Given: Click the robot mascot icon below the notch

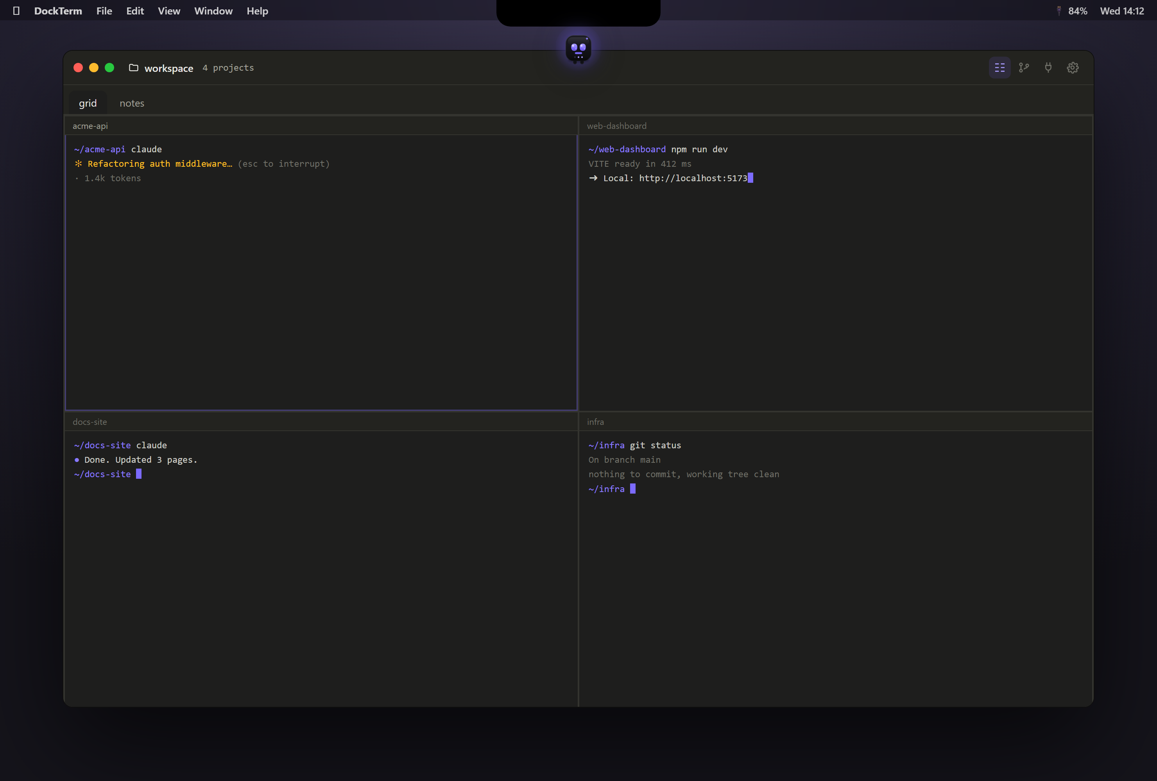Looking at the screenshot, I should coord(578,49).
